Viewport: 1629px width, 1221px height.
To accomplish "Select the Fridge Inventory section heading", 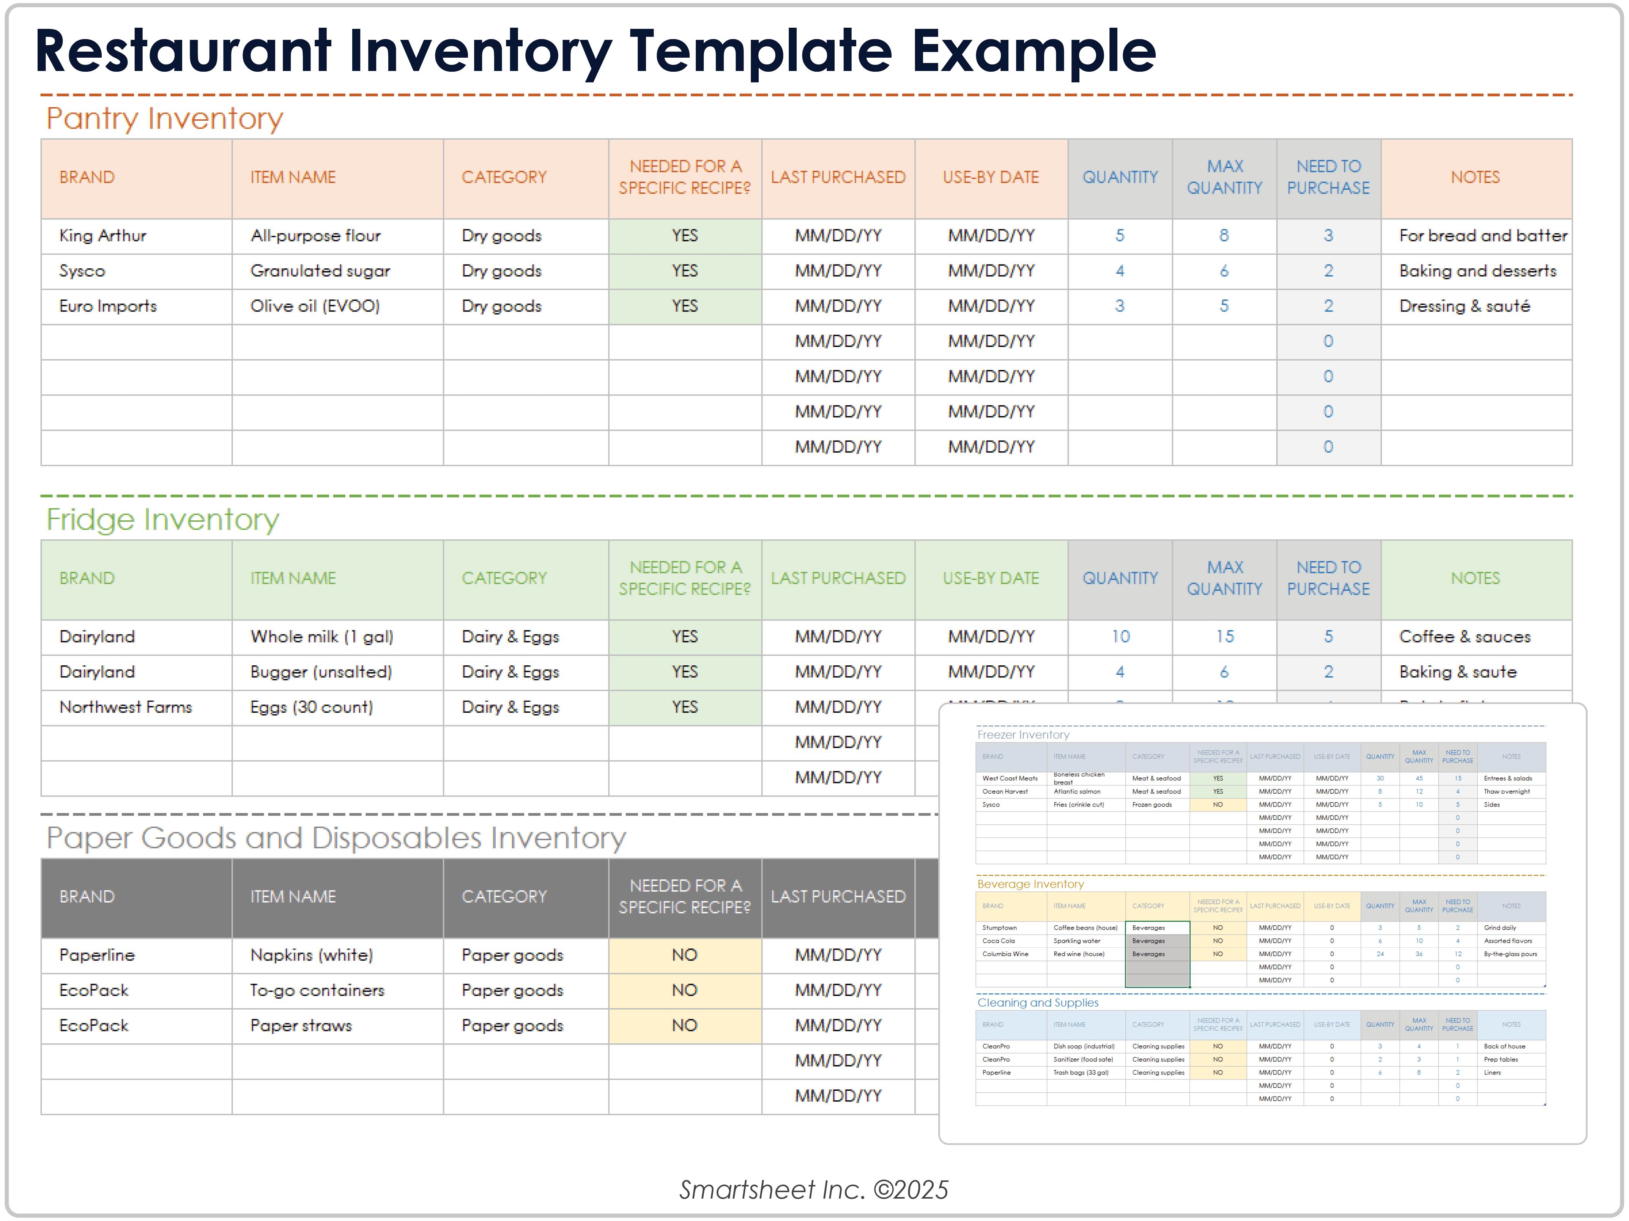I will (x=162, y=519).
